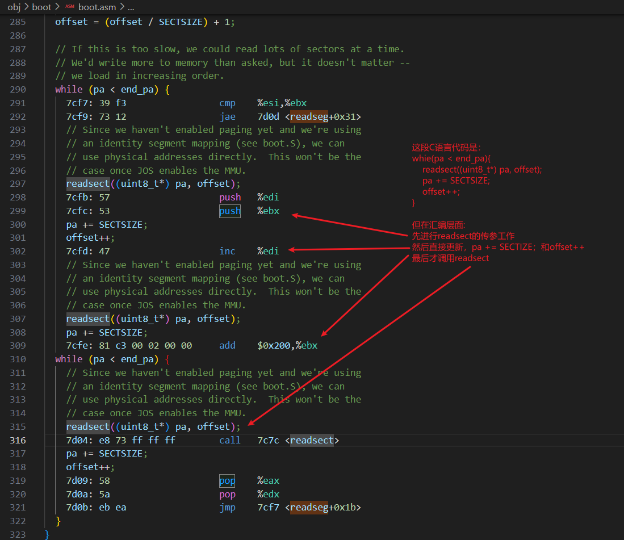Image resolution: width=624 pixels, height=540 pixels.
Task: Click line number 316 in the gutter
Action: pos(18,440)
